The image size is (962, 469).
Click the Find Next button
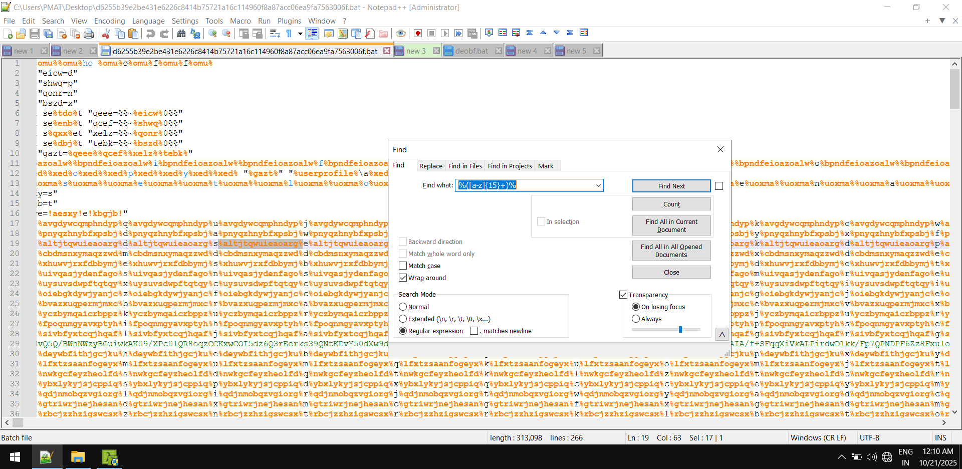click(671, 186)
